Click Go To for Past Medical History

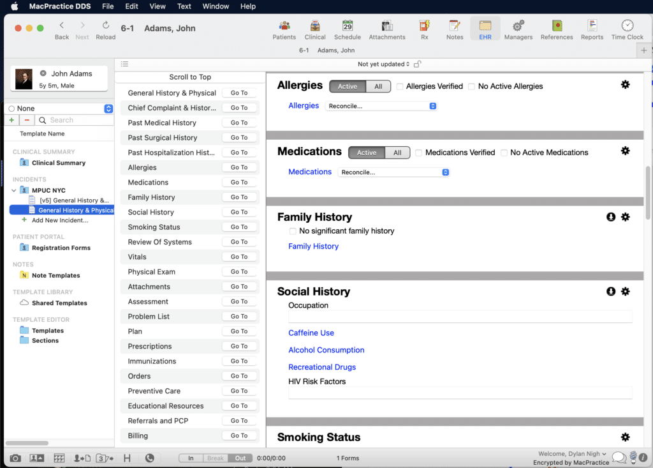pos(239,123)
